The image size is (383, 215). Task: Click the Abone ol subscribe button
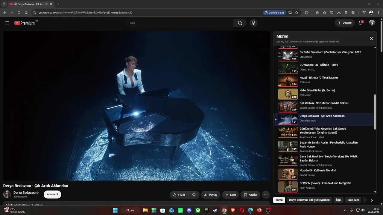point(52,194)
